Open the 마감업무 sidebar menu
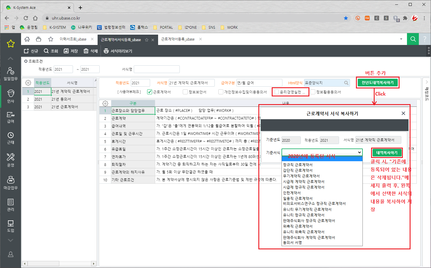Screen dimensions: 431x268 coord(11,183)
